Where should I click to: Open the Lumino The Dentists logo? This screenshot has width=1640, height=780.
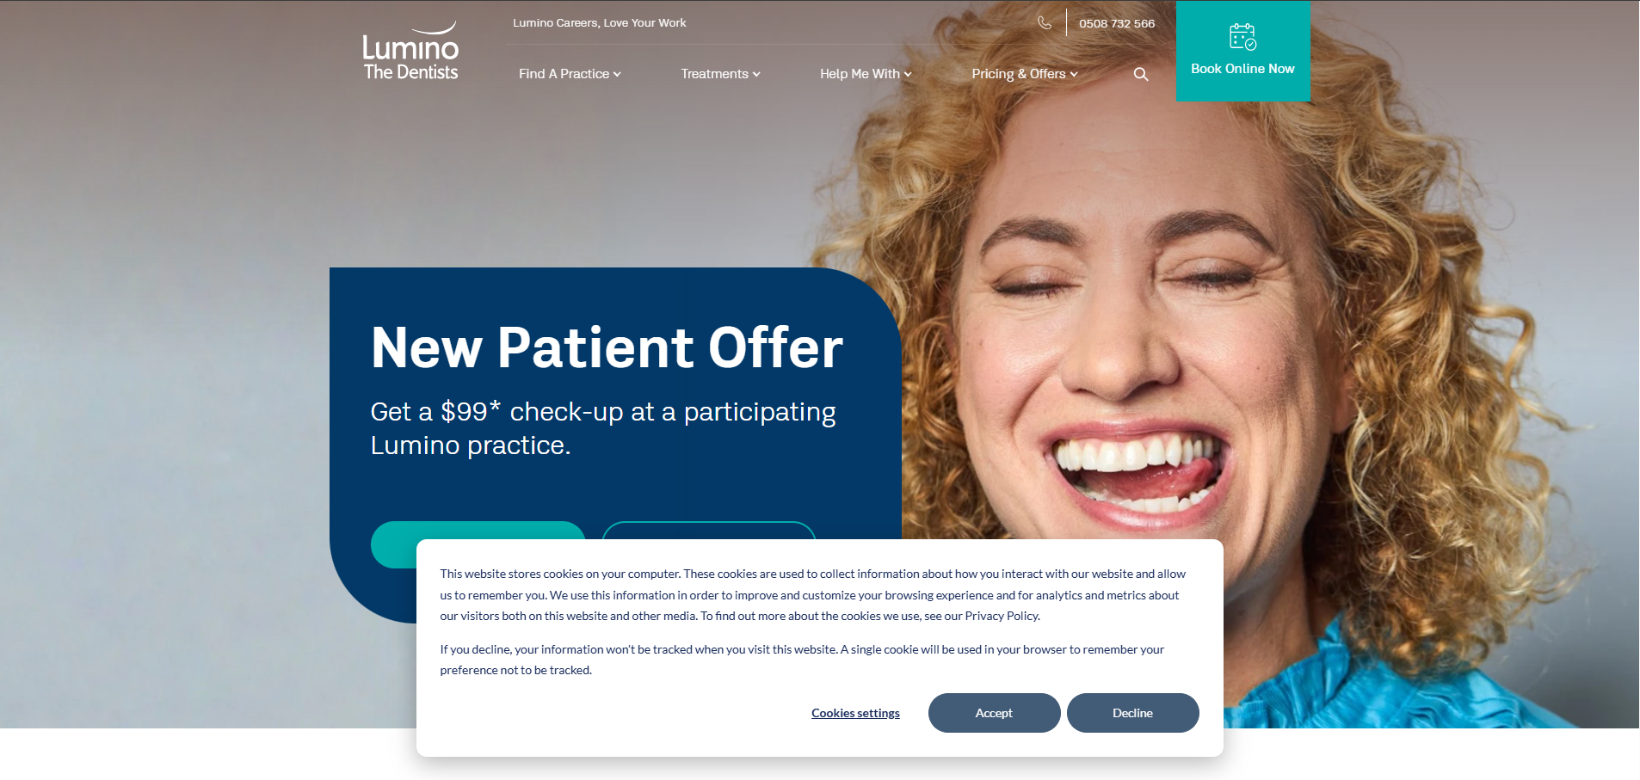point(410,52)
